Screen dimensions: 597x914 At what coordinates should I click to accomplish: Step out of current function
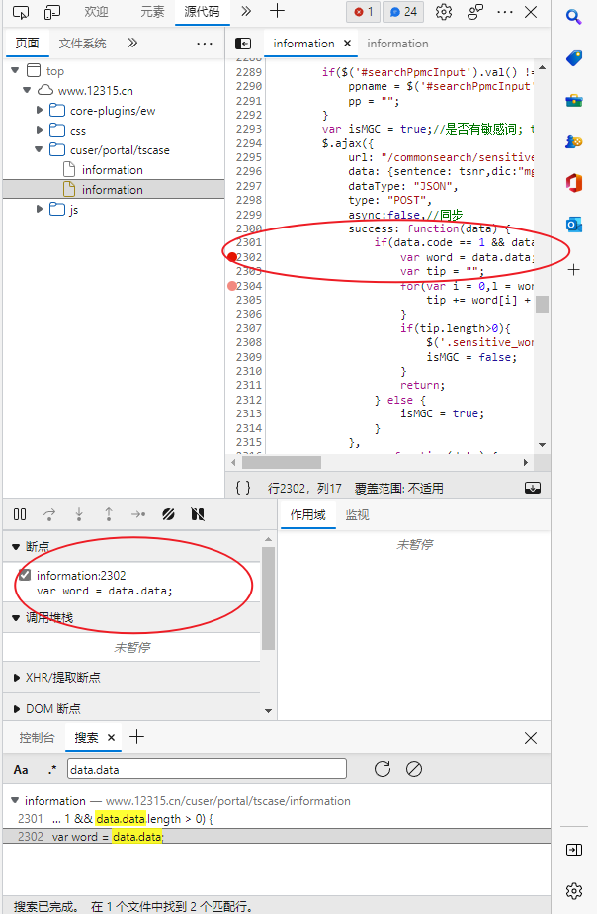(x=109, y=514)
